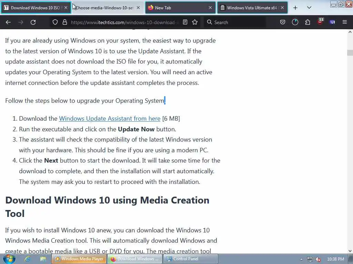
Task: Click the forward navigation arrow
Action: pyautogui.click(x=21, y=22)
